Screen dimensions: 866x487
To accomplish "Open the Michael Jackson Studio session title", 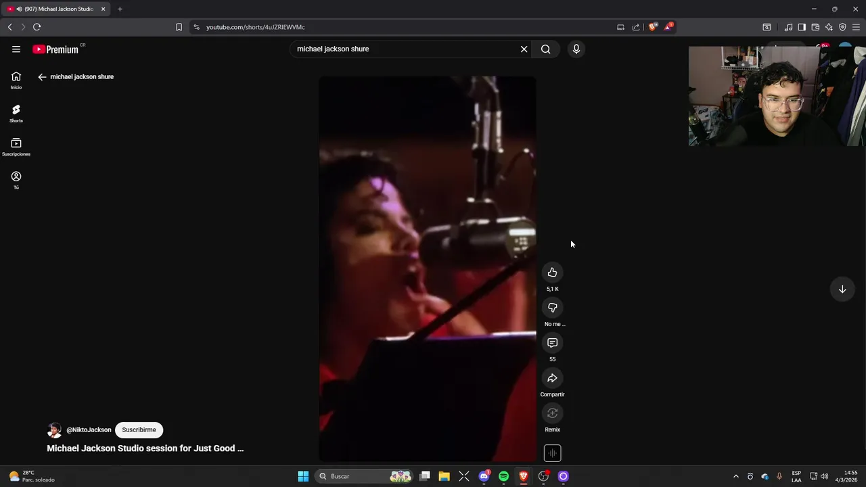I will [x=145, y=448].
